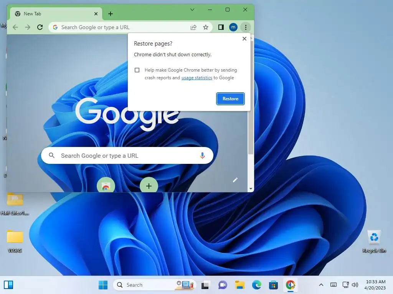Open the profile avatar 'm'
This screenshot has width=393, height=294.
(x=233, y=27)
